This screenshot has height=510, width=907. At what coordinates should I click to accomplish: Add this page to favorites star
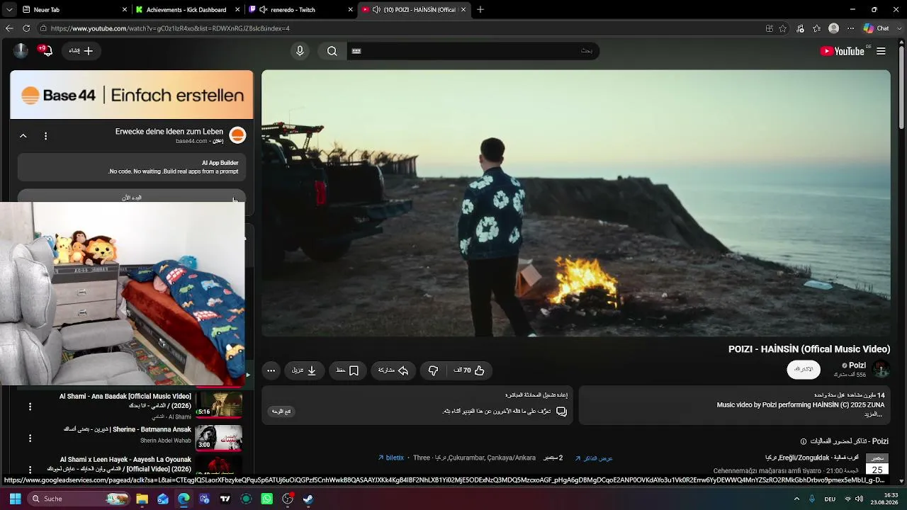pos(783,28)
